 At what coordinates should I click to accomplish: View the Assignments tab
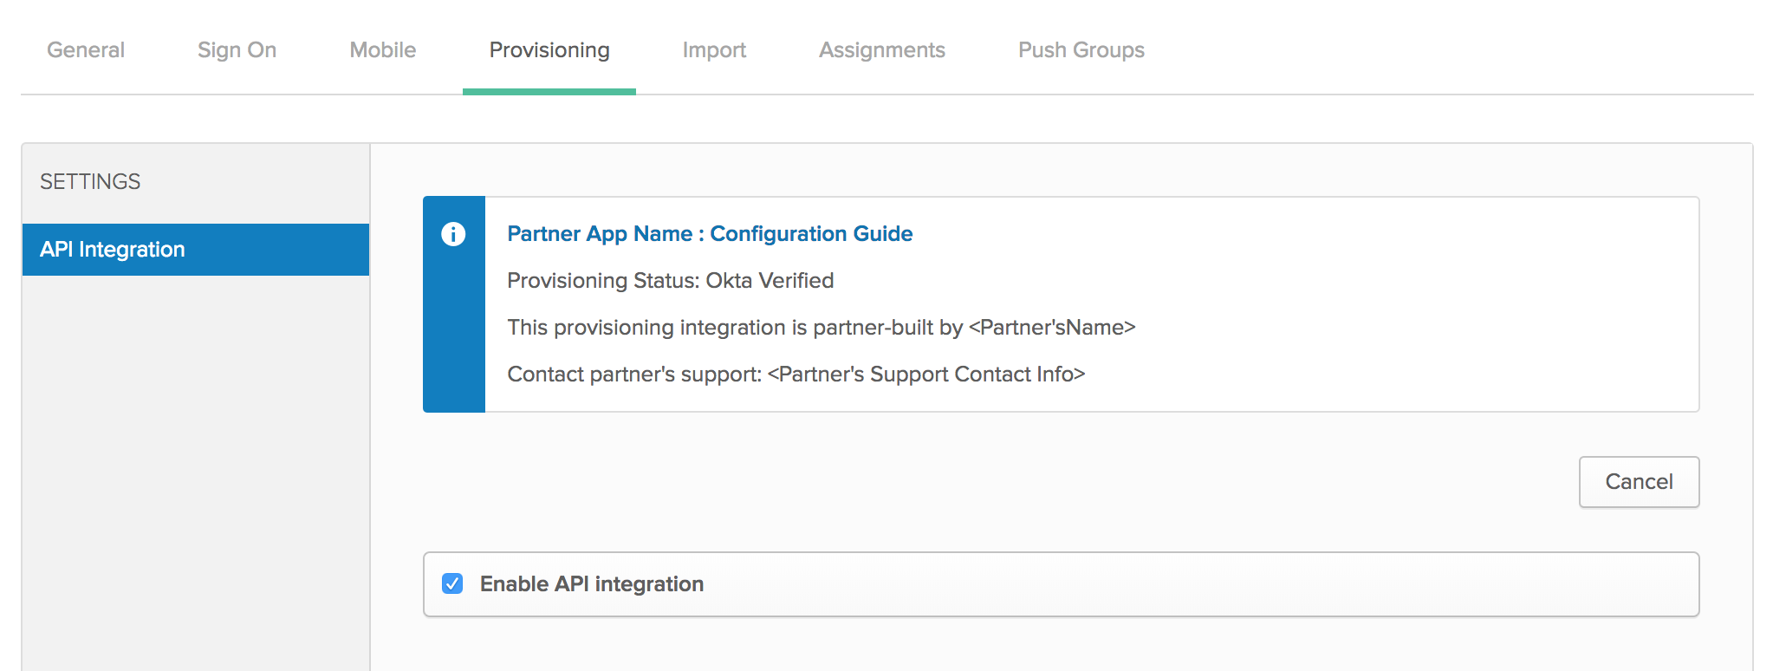pos(881,50)
